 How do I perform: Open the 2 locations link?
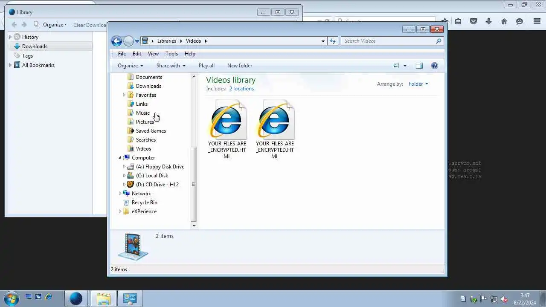(x=241, y=89)
